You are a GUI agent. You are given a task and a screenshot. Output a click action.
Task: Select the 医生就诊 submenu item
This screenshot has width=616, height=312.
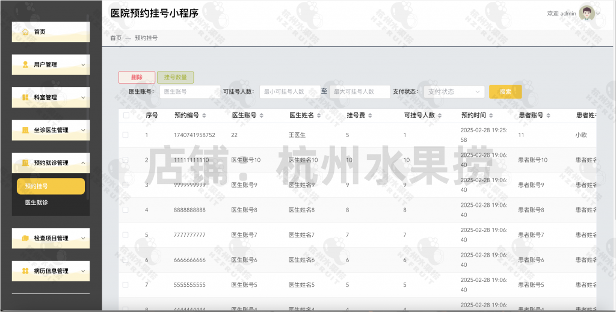(x=37, y=203)
